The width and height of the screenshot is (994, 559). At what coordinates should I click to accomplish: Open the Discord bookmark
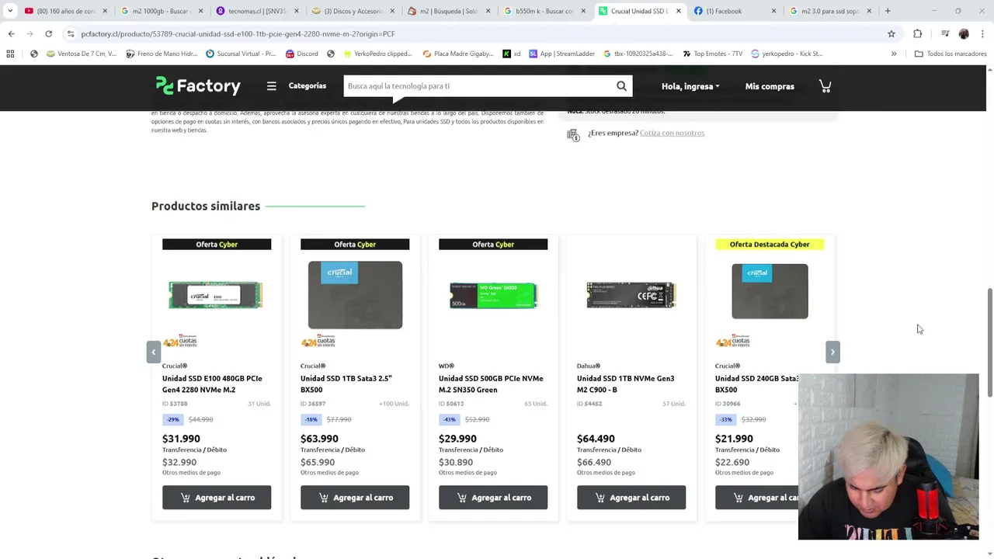[301, 54]
